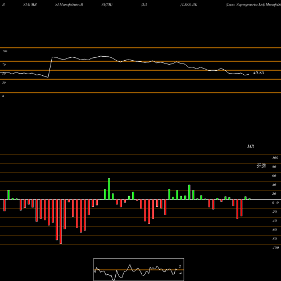
Task: Click the overlapping 27.96 / 27.23 value labels
Action: 261,166
